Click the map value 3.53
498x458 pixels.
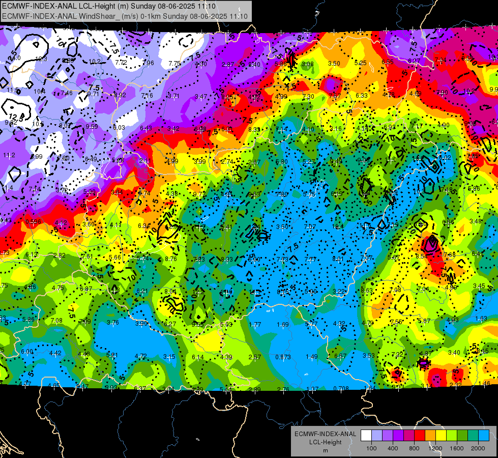pos(369,355)
